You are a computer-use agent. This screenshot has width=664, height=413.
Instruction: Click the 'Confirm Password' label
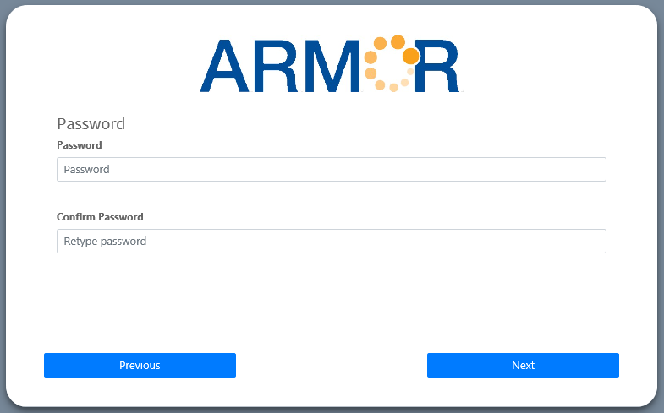tap(100, 217)
